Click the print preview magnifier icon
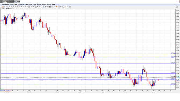Image resolution: width=180 pixels, height=101 pixels. click(x=63, y=7)
